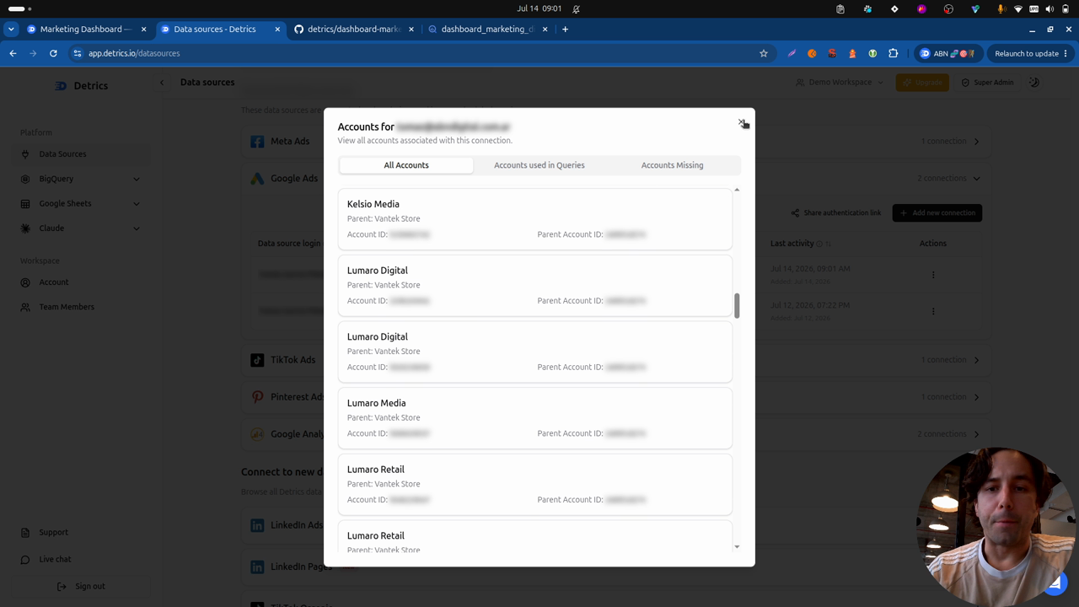Expand the BigQuery sidebar section

82,179
